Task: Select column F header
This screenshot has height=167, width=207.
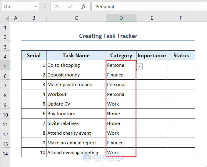Action: coord(181,18)
